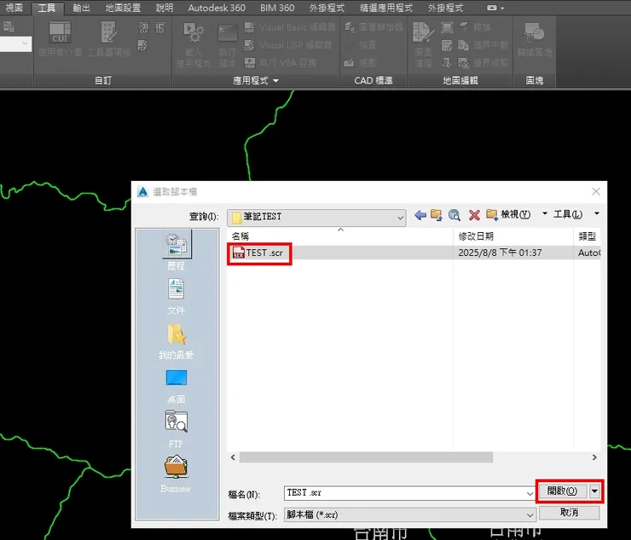Screen dimensions: 631x540
Task: Click the Search the Web icon
Action: 454,215
